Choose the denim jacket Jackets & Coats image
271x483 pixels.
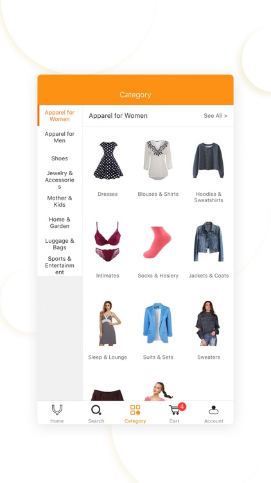209,241
